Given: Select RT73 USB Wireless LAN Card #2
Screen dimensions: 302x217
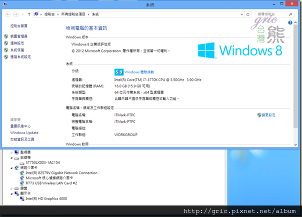Looking at the screenshot, I should [x=51, y=183].
